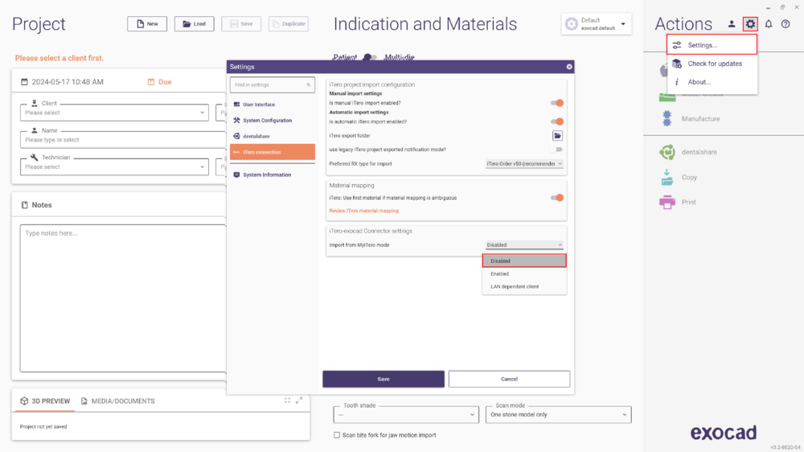Open Settings... from the gear menu
This screenshot has height=452, width=804.
tap(712, 45)
